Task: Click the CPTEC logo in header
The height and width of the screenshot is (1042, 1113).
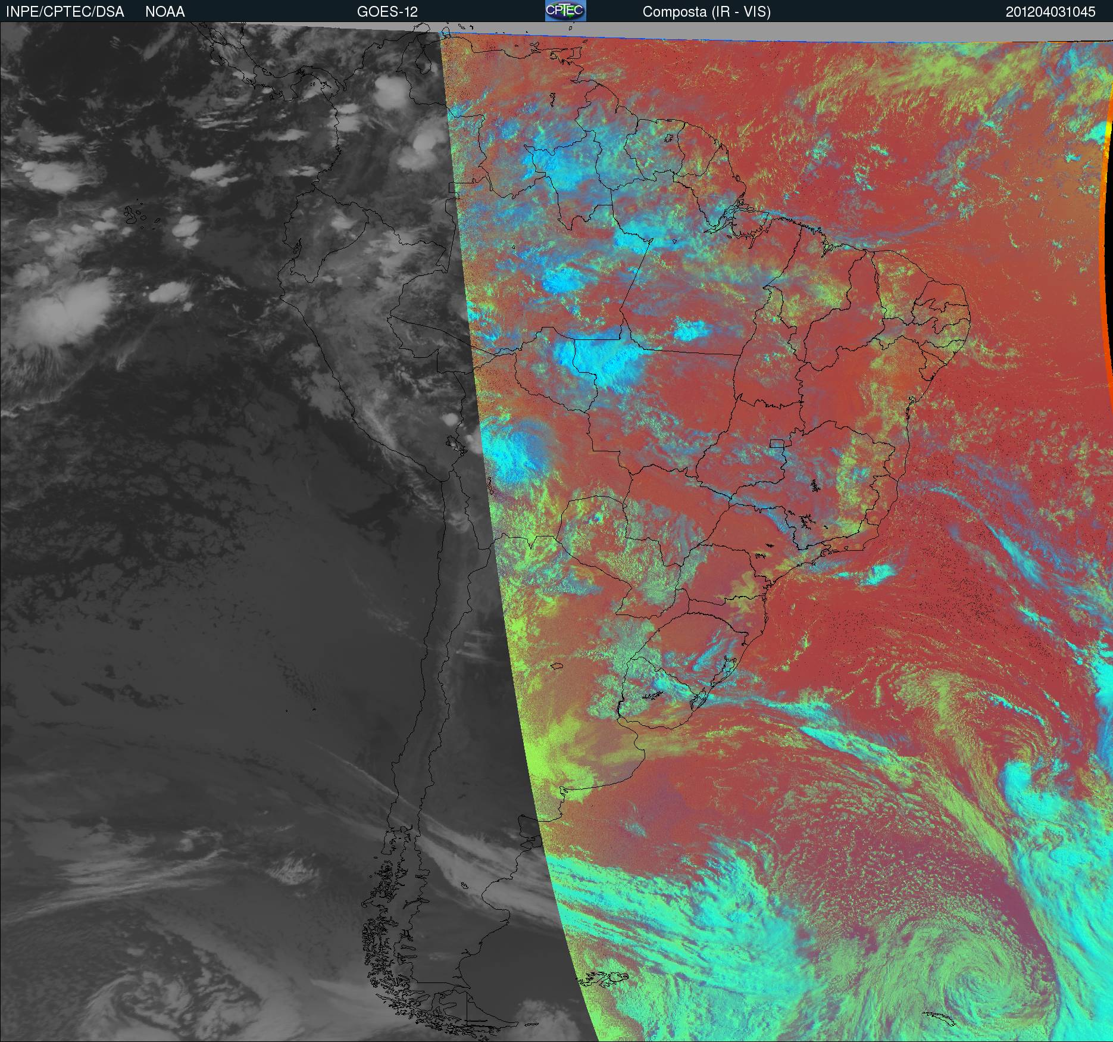Action: coord(565,11)
